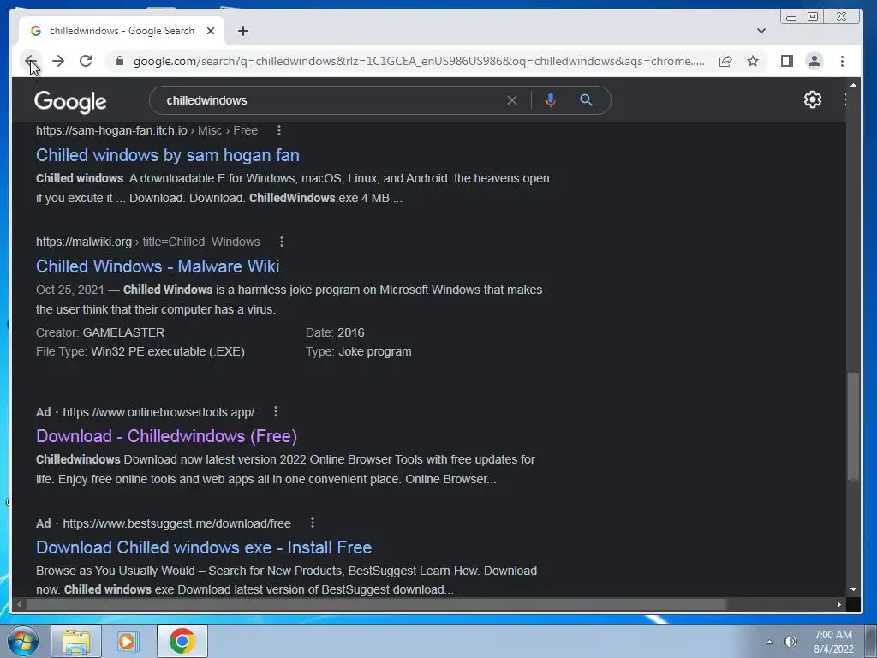Open Windows Media Player from taskbar
Screen dimensions: 877x658
tap(128, 641)
